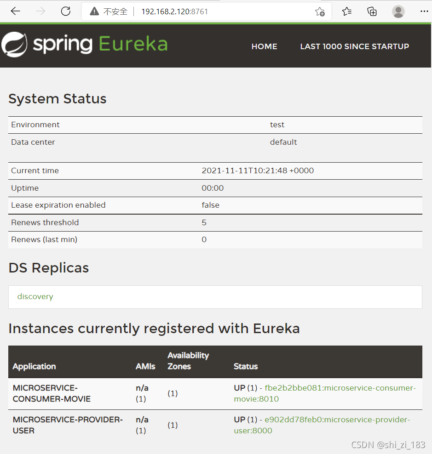
Task: Open the discovery replica link
Action: click(35, 296)
